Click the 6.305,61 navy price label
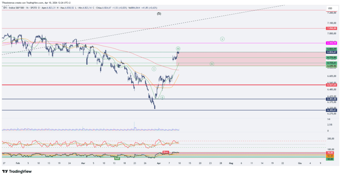The height and width of the screenshot is (177, 341). (x=332, y=110)
